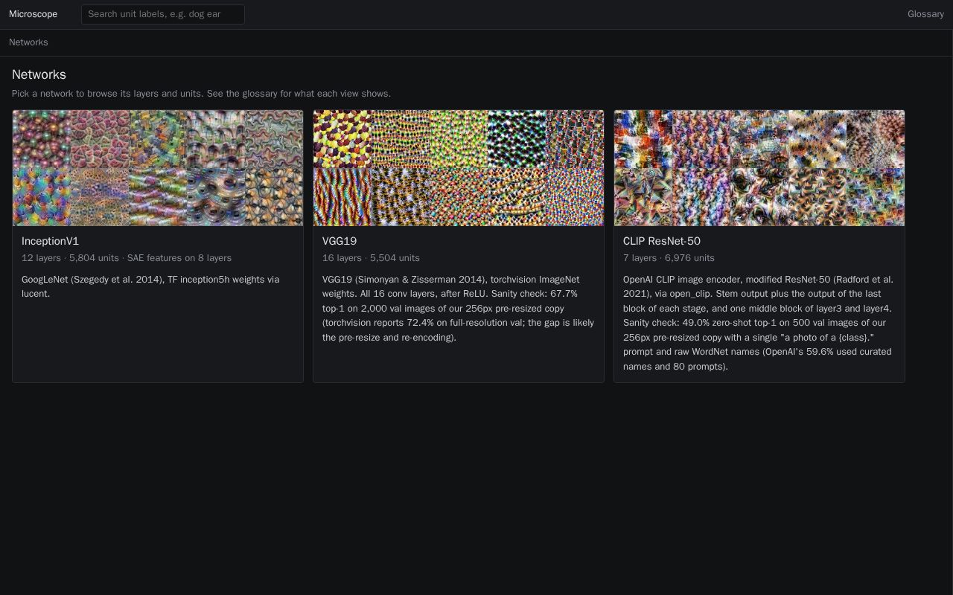Click the '12 layers · 5,804 units' text
Screen dimensions: 953x595
click(70, 258)
